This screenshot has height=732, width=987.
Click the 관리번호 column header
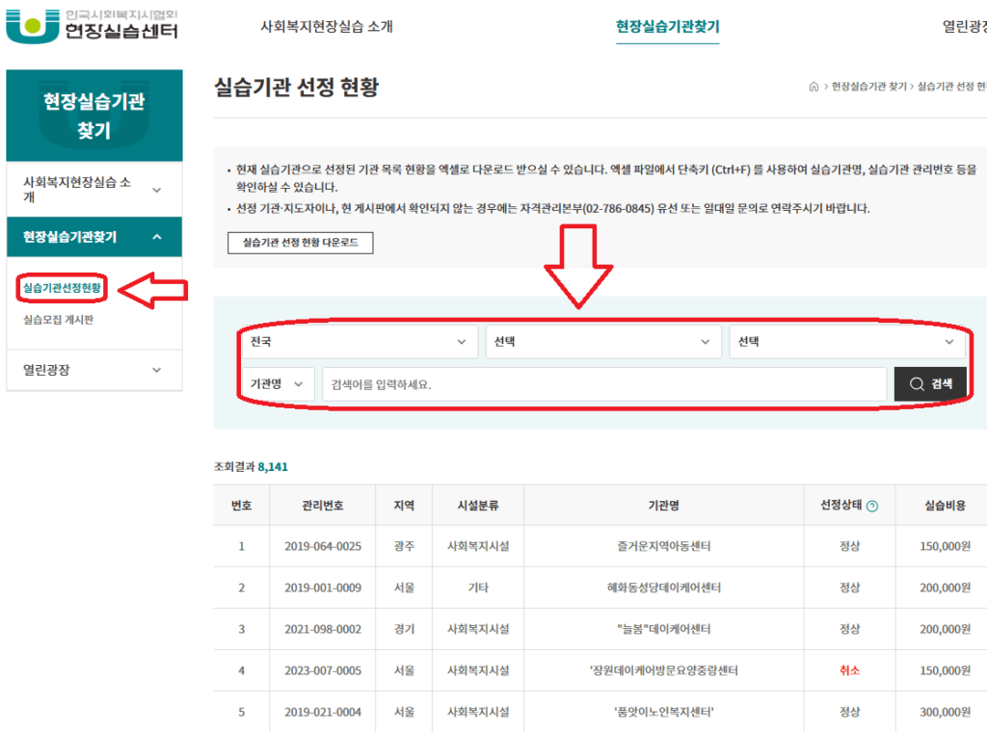[x=322, y=506]
